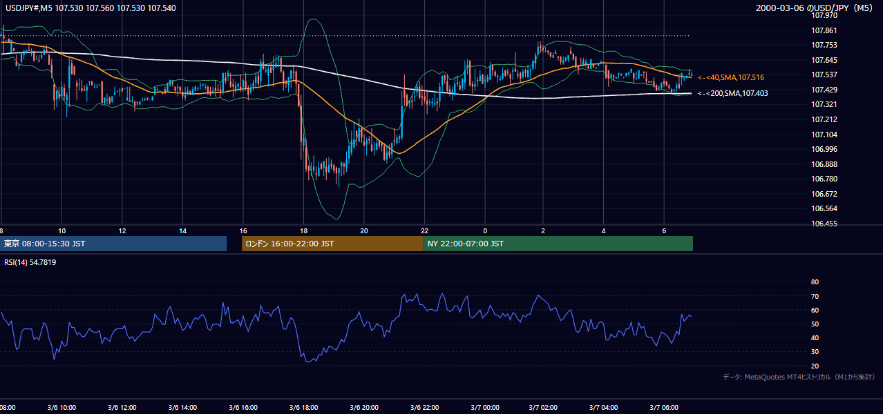Click hour label 14 under the price chart
The image size is (883, 414).
coord(182,230)
